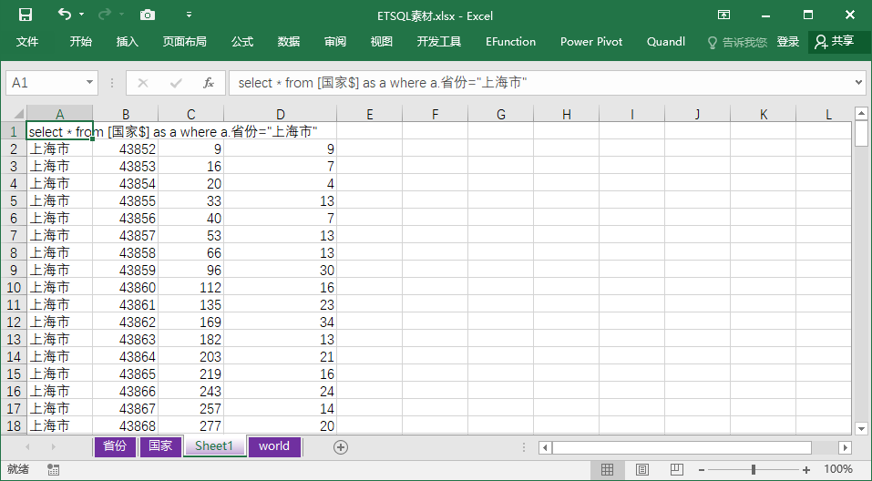The height and width of the screenshot is (481, 872).
Task: Open Customize Quick Access Toolbar dropdown
Action: tap(189, 15)
